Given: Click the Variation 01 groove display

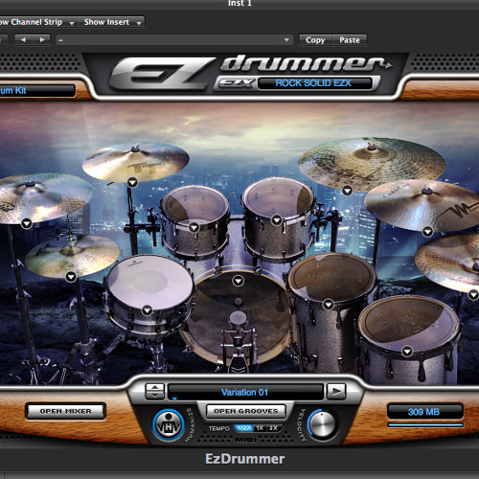Looking at the screenshot, I should coord(245,392).
